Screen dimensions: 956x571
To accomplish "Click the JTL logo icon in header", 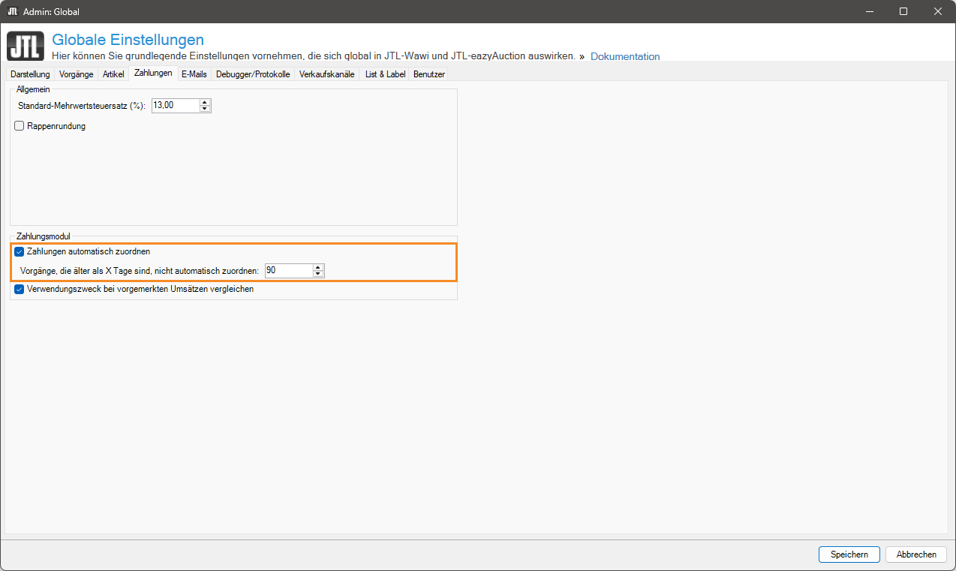I will pos(26,46).
